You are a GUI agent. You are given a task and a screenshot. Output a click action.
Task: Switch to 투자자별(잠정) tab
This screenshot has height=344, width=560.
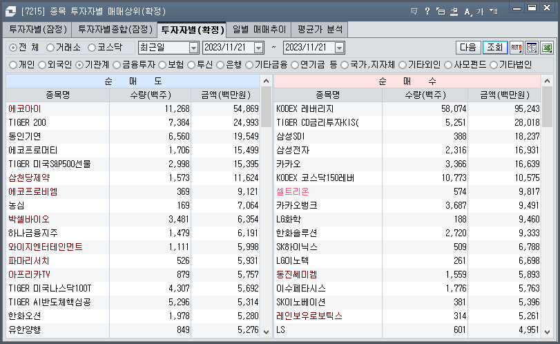(x=38, y=29)
